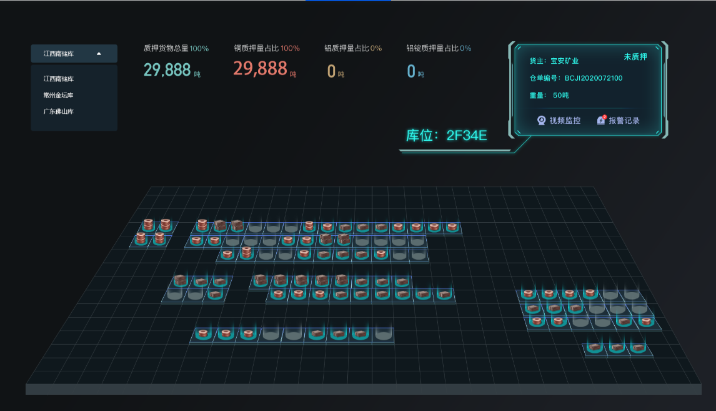Click the dropdown's upward caret arrow
This screenshot has height=411, width=716.
99,54
